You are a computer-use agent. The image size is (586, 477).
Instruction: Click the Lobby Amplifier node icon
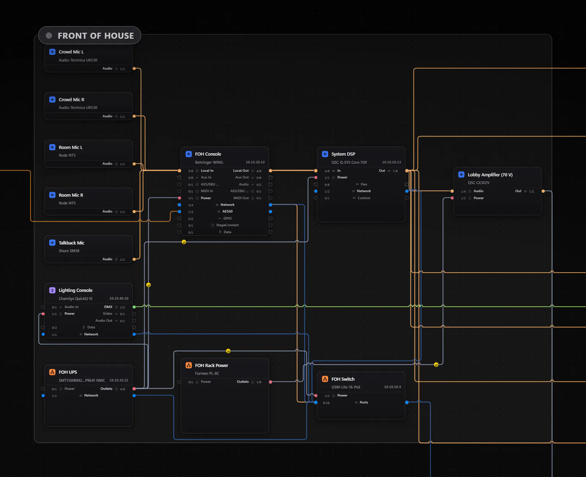click(x=461, y=175)
